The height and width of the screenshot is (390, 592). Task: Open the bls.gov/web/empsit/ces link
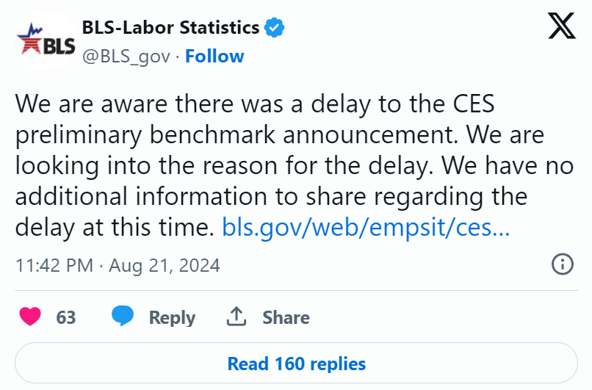[366, 227]
